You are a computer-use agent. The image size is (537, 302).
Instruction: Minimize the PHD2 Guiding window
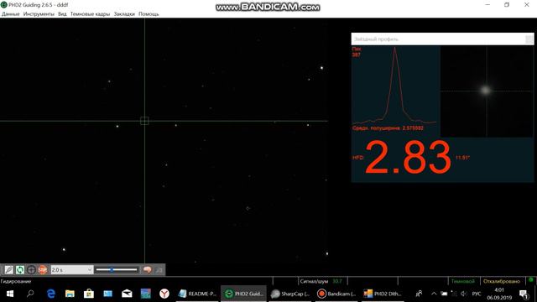click(x=487, y=5)
